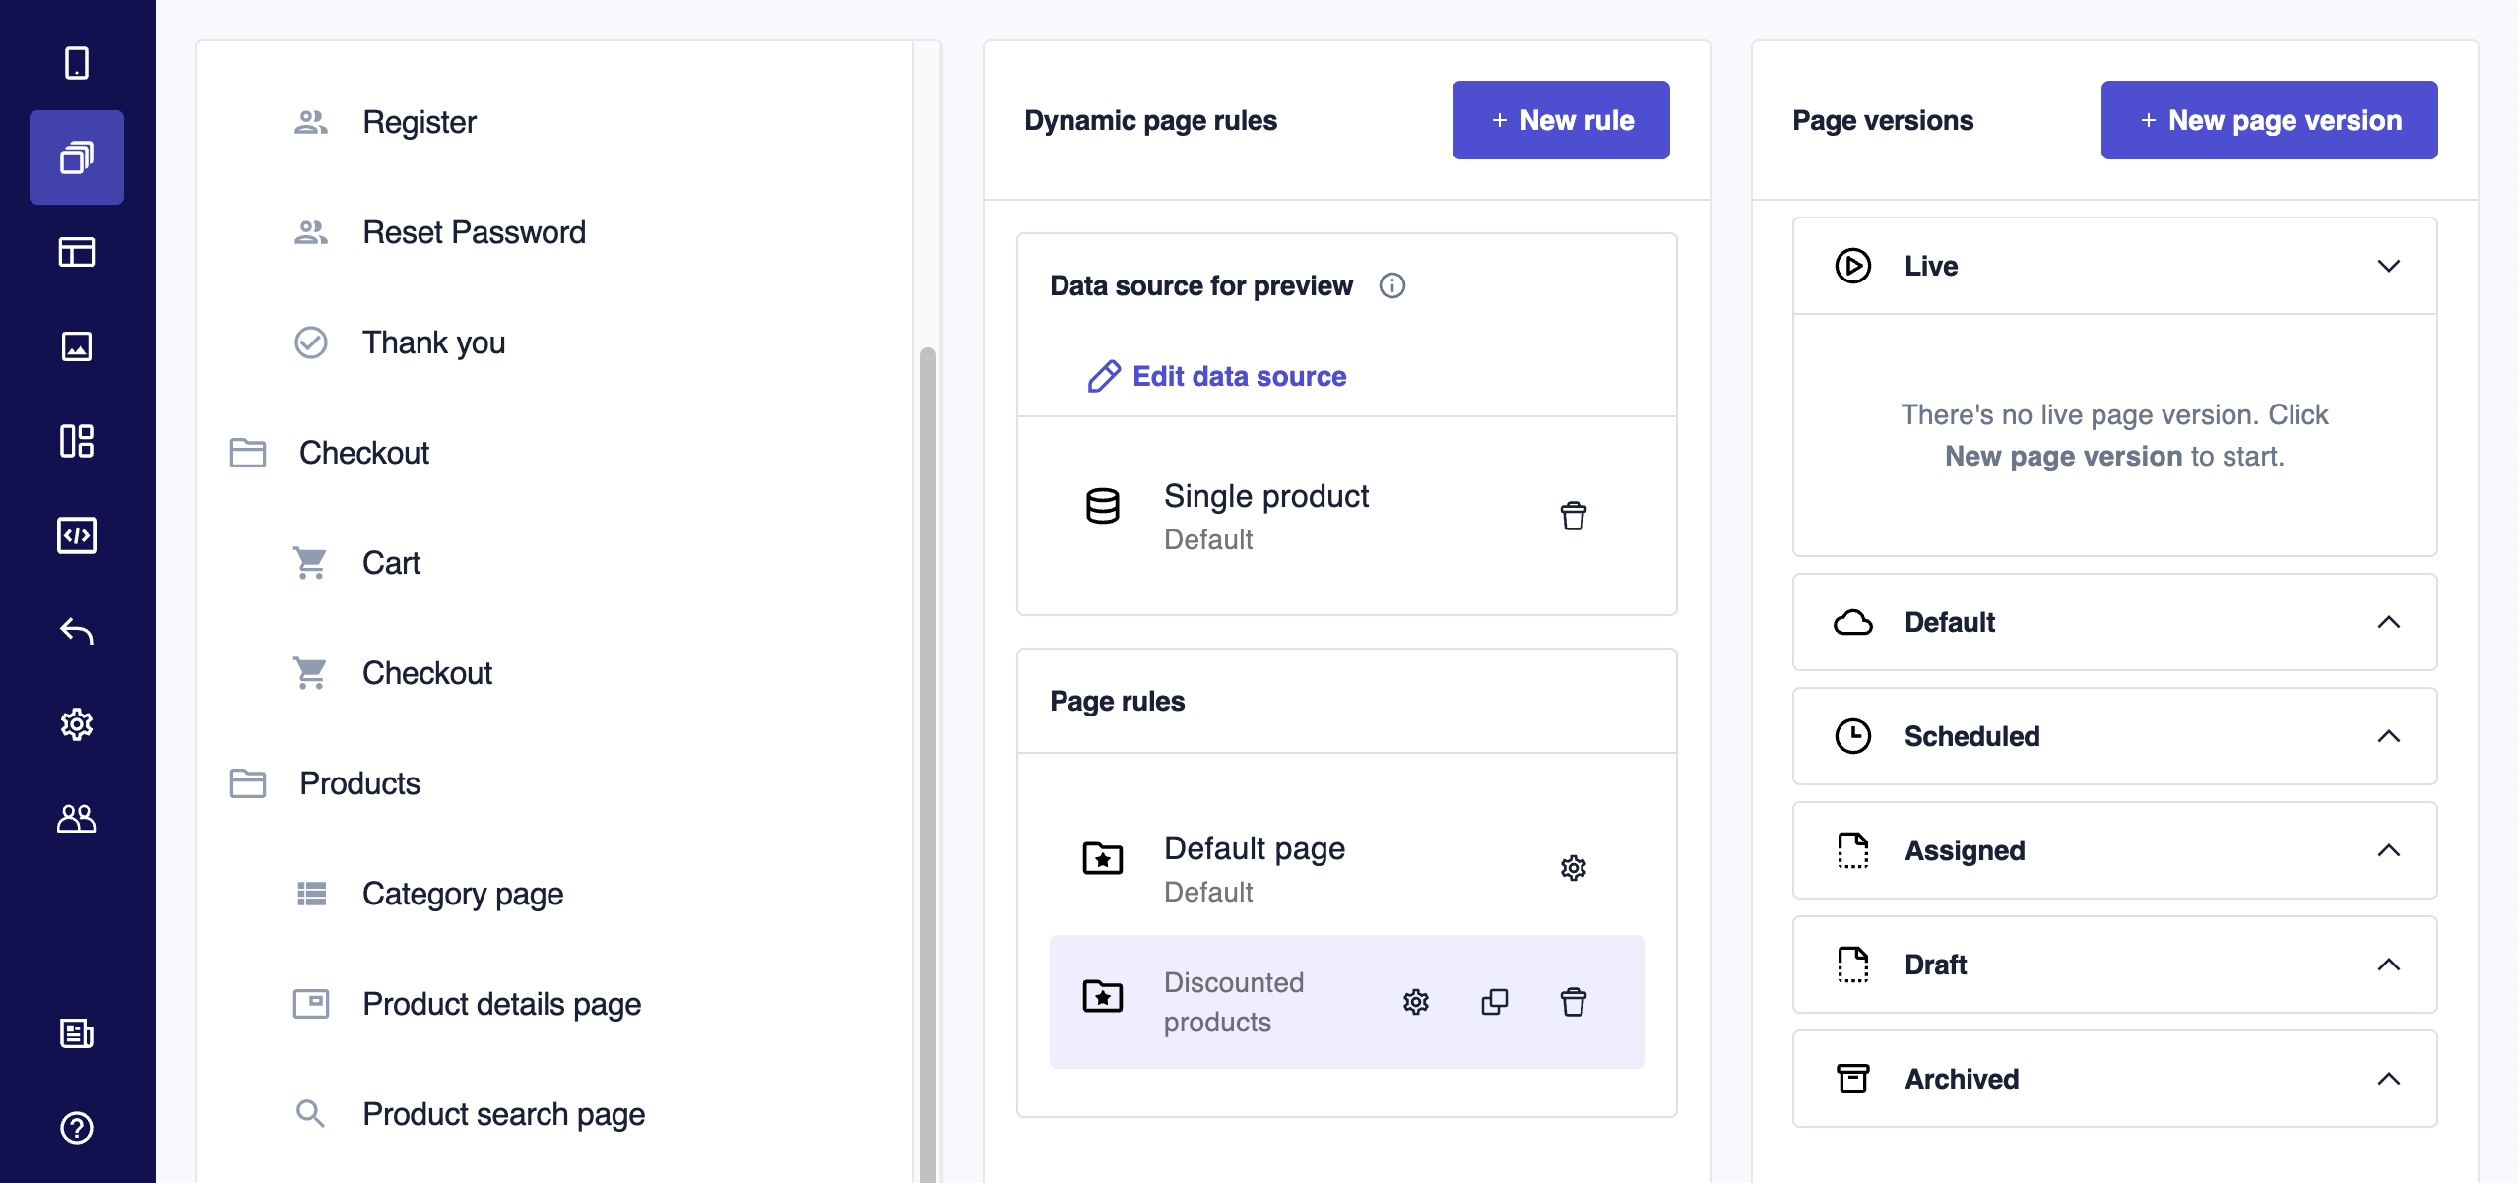
Task: Open the media image sidebar icon
Action: (77, 346)
